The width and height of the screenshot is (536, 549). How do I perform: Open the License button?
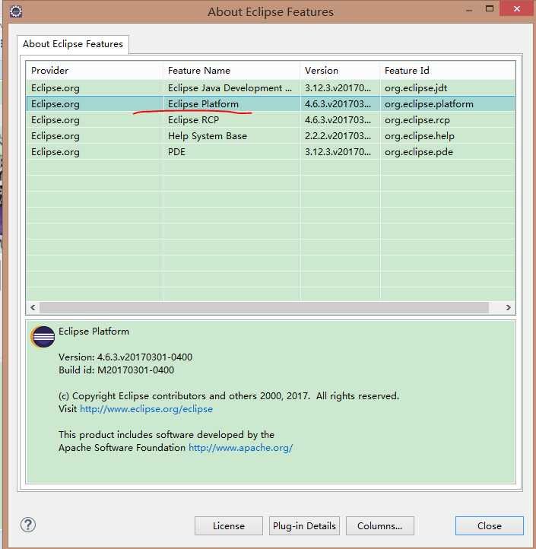(x=229, y=525)
